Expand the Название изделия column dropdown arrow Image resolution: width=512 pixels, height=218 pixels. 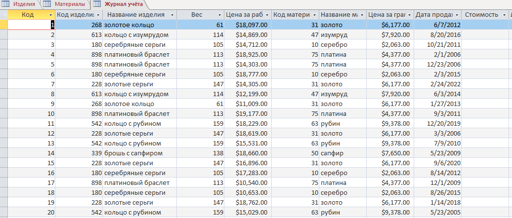coord(172,15)
